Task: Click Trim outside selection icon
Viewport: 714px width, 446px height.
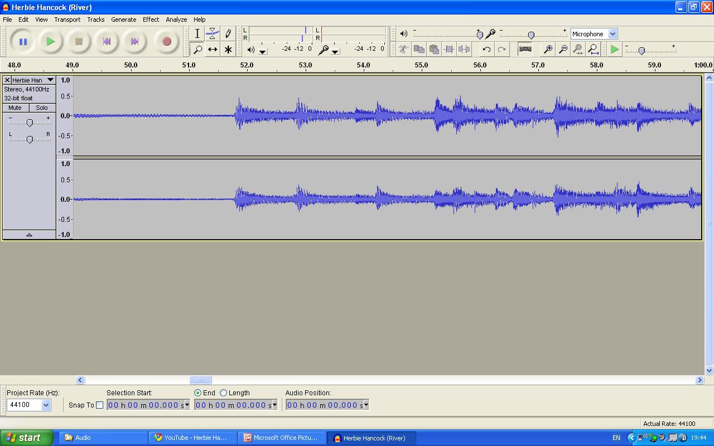Action: [448, 49]
